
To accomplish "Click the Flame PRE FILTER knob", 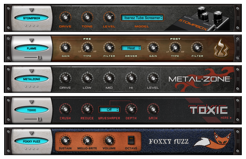I will 109,47.
